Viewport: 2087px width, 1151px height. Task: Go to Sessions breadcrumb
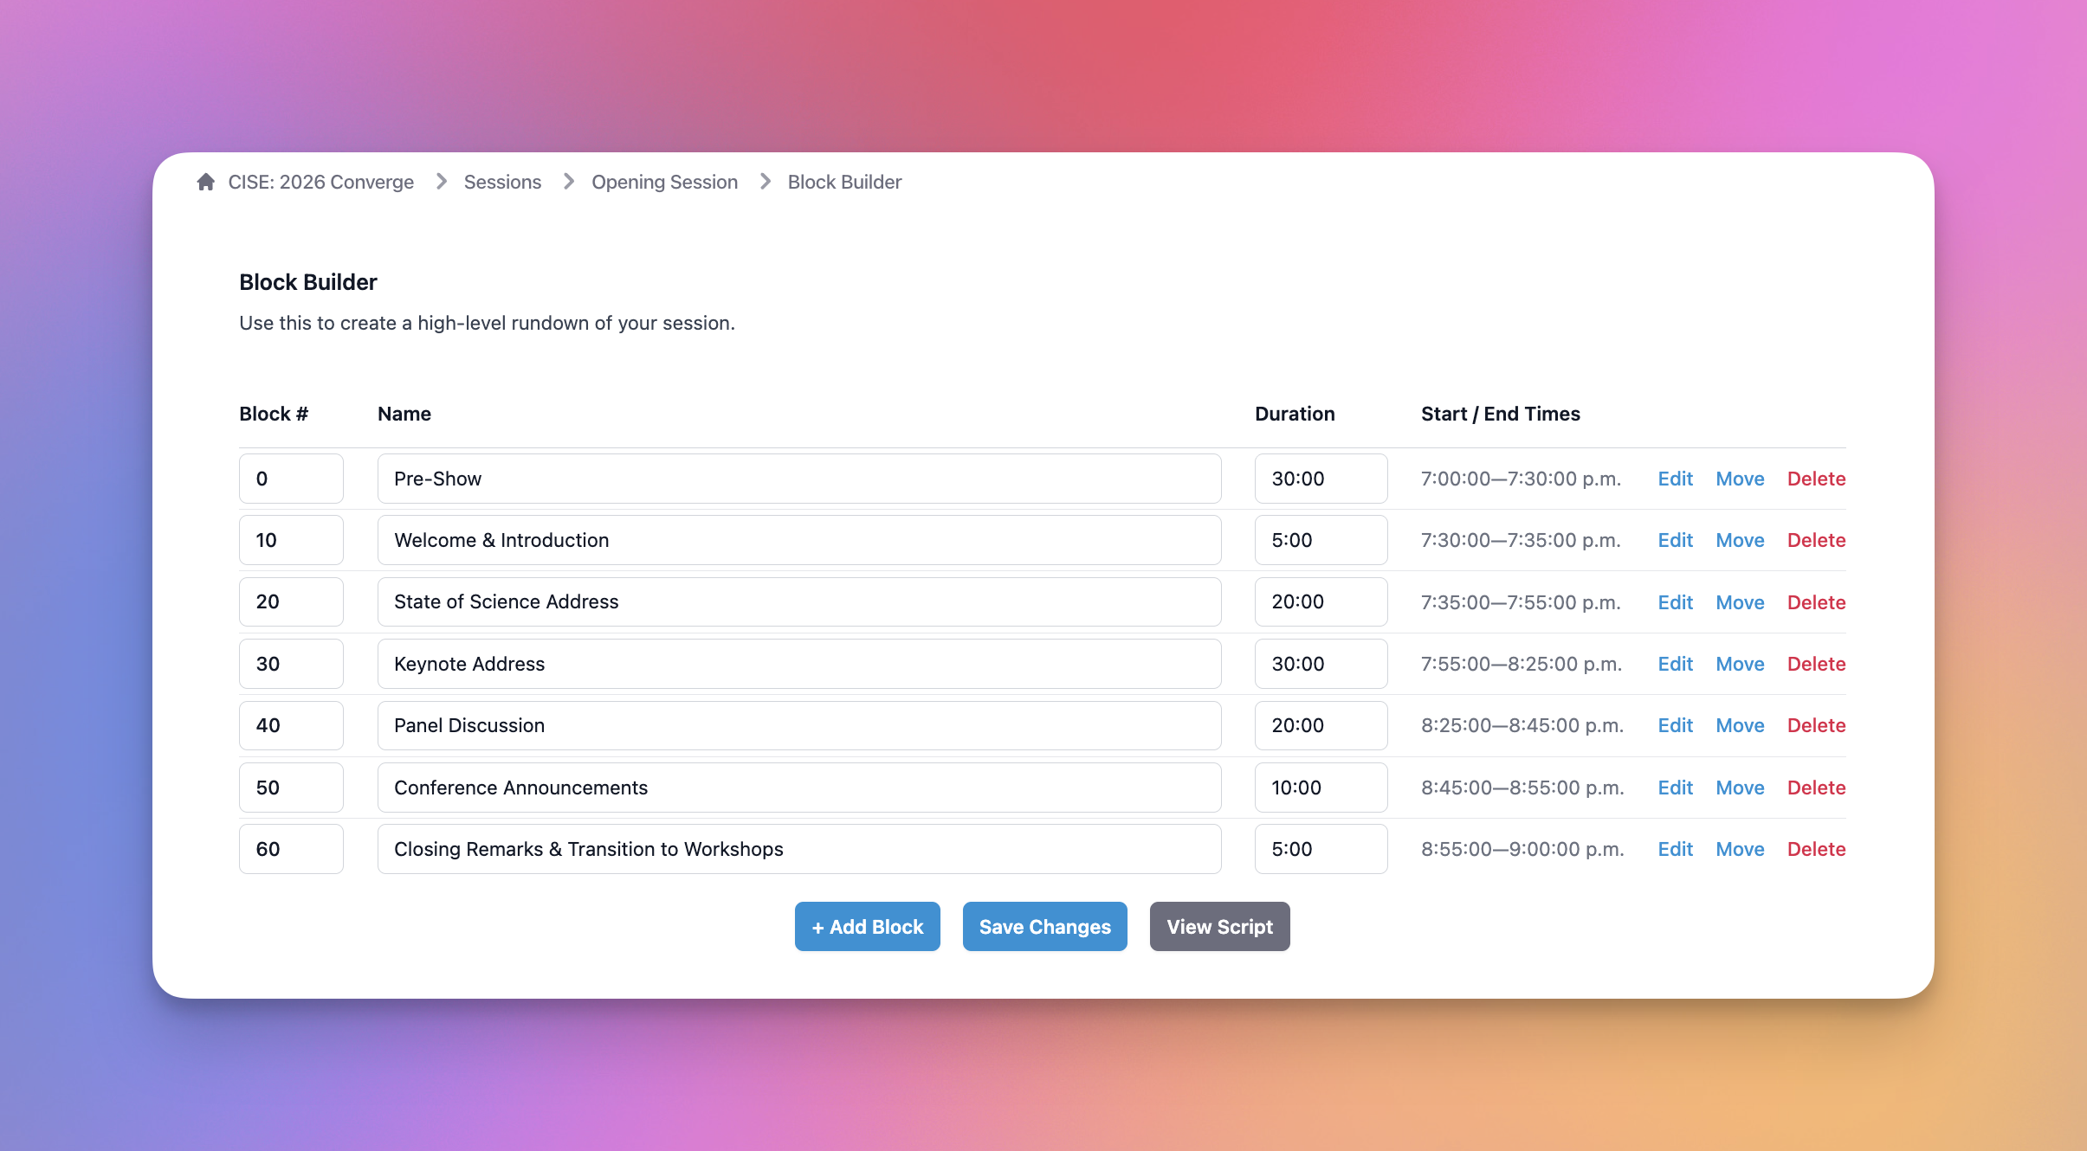(x=502, y=182)
